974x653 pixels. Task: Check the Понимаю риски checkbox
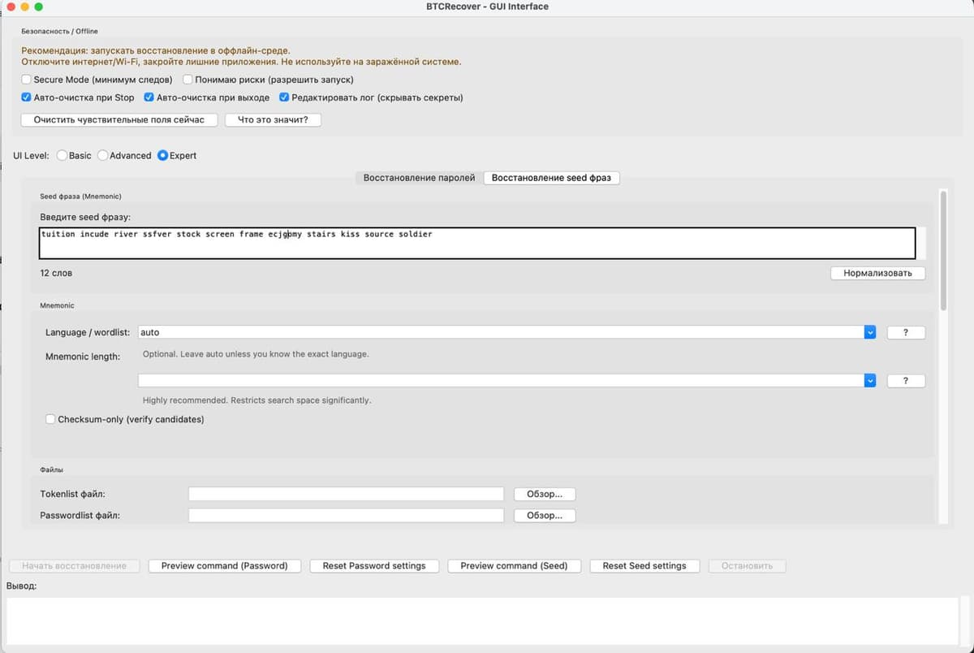tap(188, 80)
